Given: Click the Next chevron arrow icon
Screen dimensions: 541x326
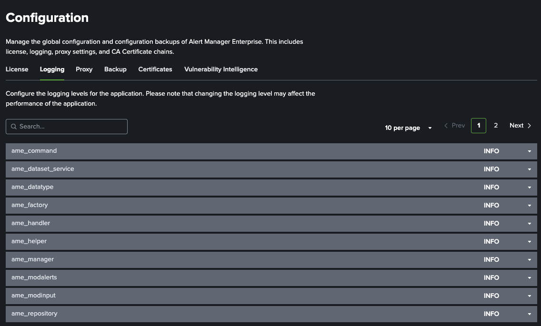Looking at the screenshot, I should [x=529, y=125].
